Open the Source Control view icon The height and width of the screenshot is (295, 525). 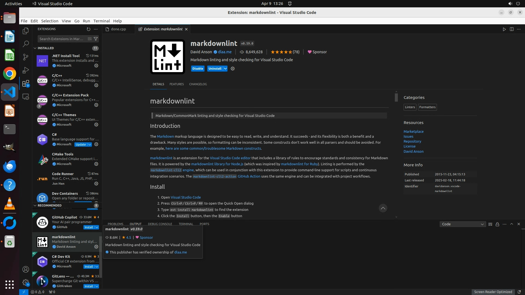[26, 57]
